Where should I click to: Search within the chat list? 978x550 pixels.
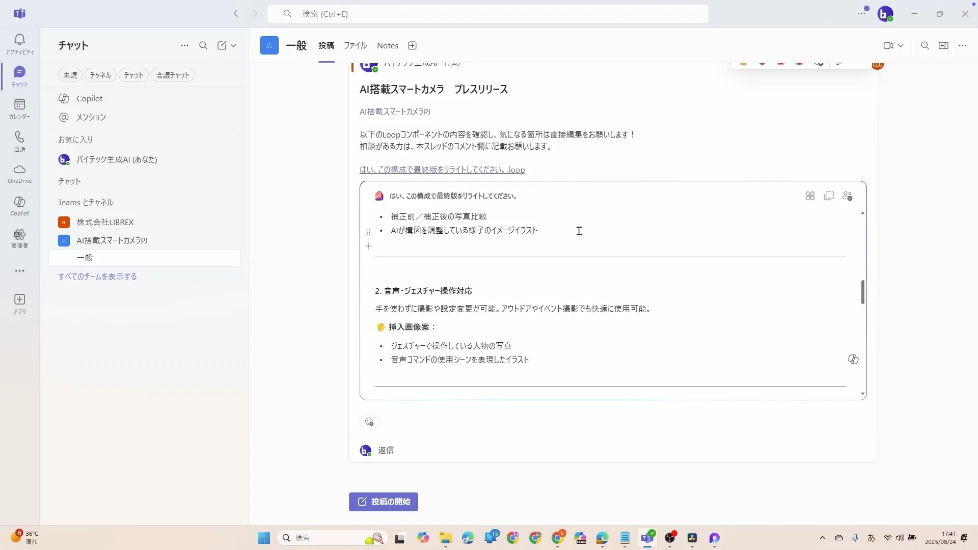pyautogui.click(x=203, y=45)
